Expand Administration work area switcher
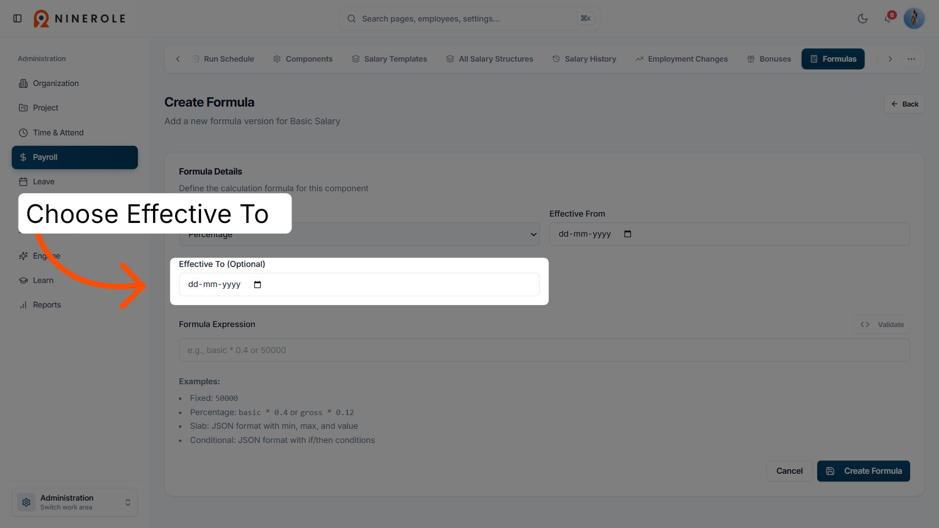This screenshot has width=939, height=528. 75,502
